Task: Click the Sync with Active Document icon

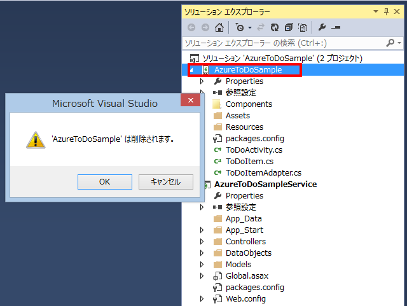Action: pos(261,27)
